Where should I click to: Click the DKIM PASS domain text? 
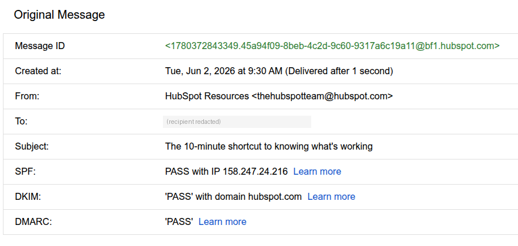(233, 196)
